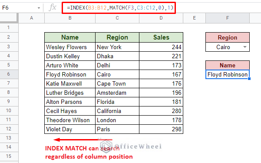This screenshot has height=163, width=261.
Task: Select the Wesley Flowers cell
Action: [70, 47]
